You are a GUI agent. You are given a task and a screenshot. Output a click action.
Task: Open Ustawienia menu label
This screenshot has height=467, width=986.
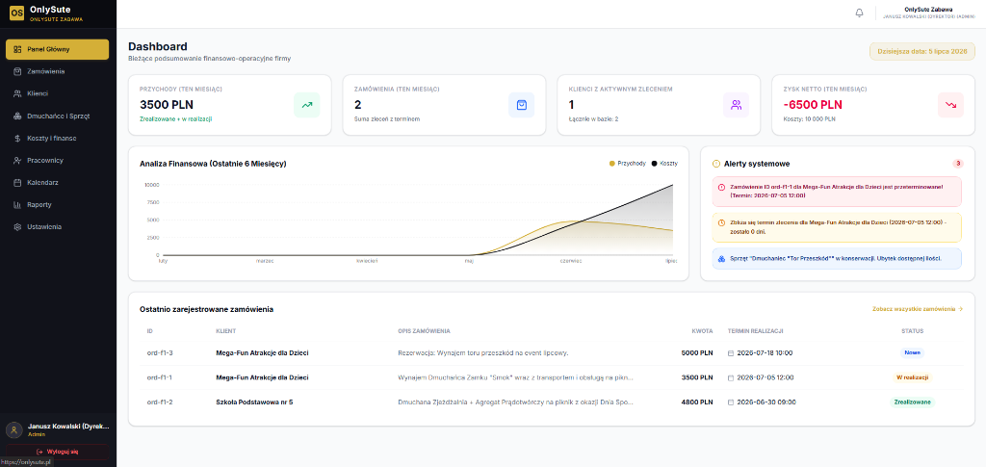pyautogui.click(x=44, y=227)
